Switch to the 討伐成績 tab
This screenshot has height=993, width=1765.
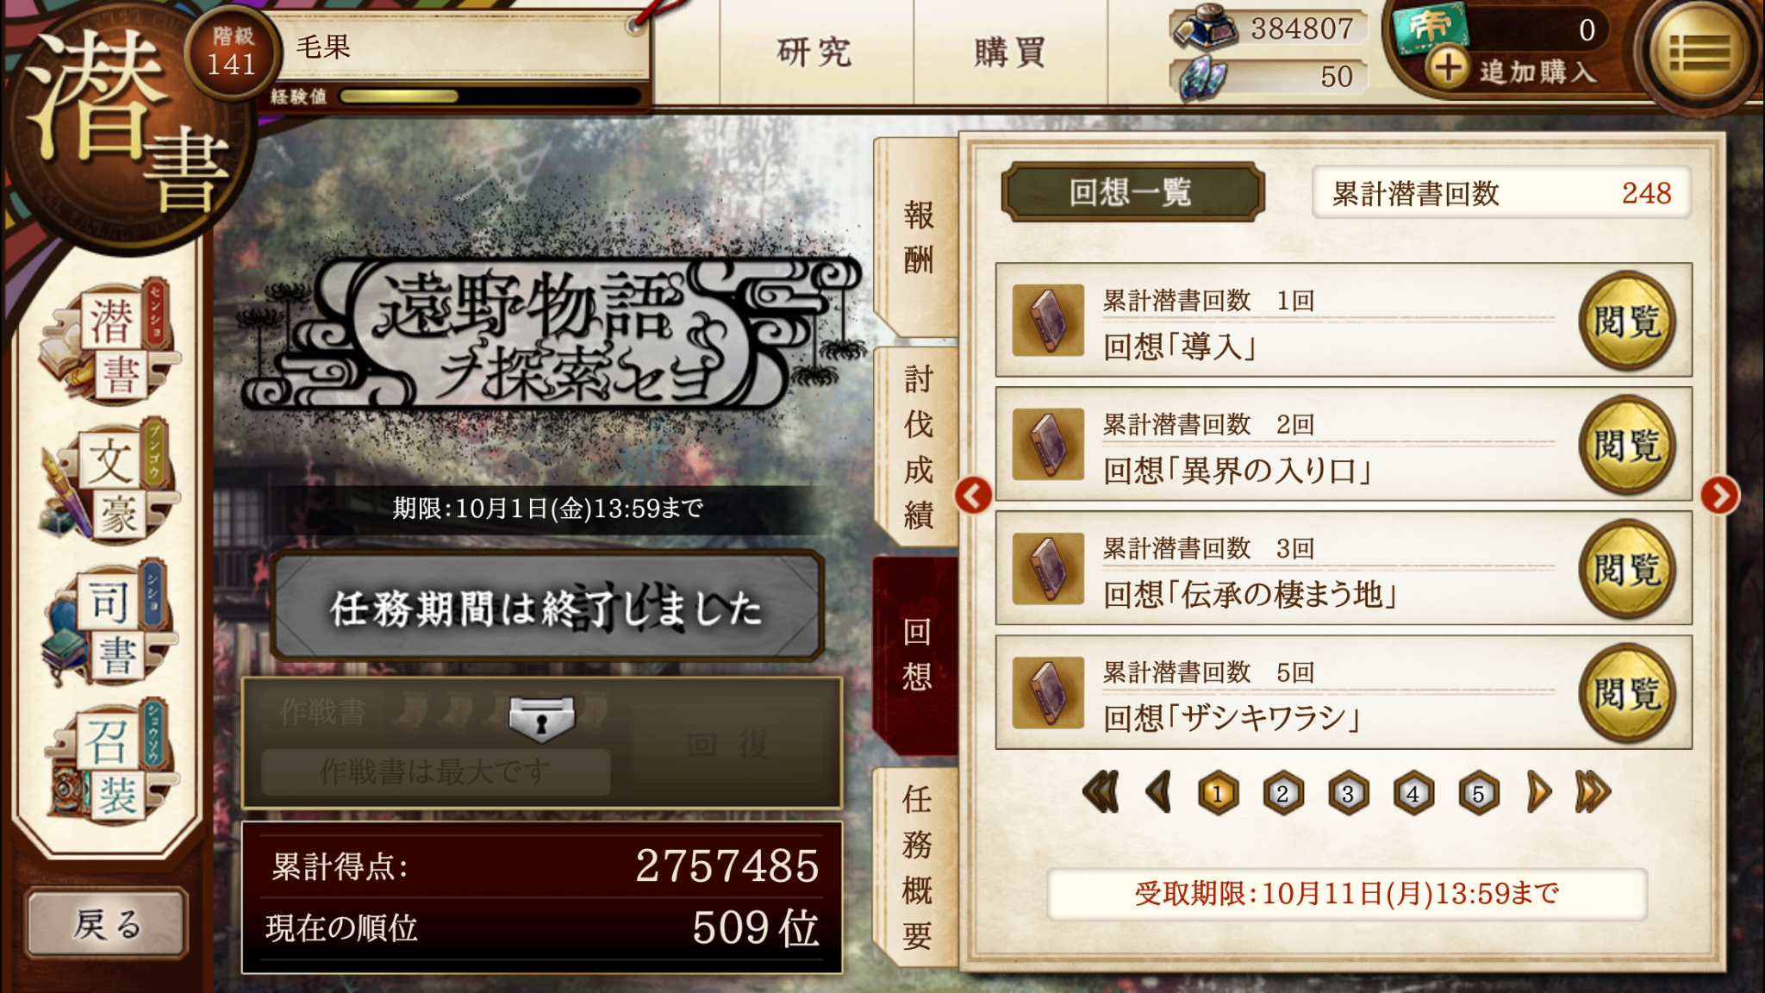click(x=917, y=447)
